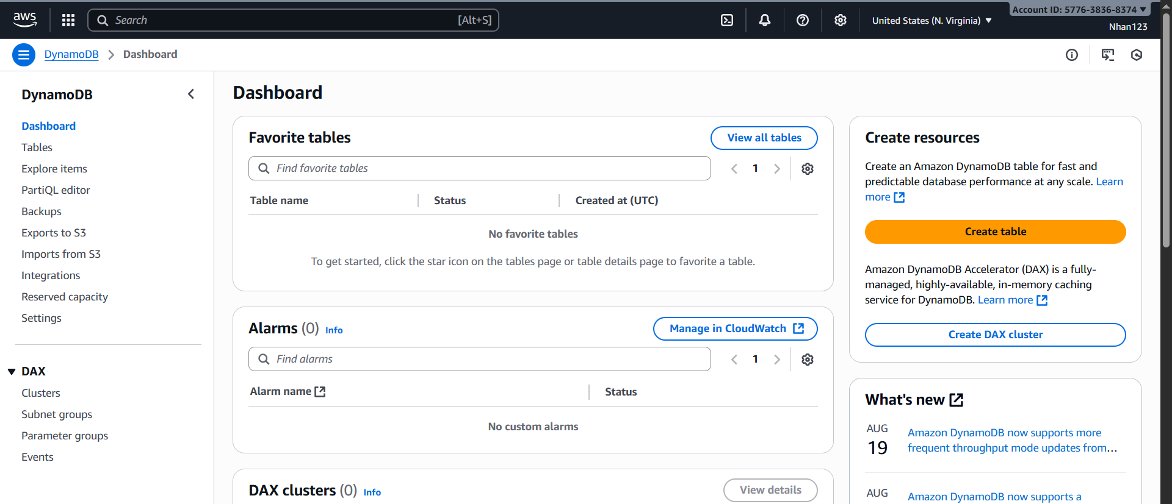This screenshot has height=504, width=1172.
Task: Expand the Account ID dropdown
Action: click(x=1079, y=9)
